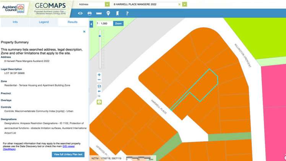Click the globe full-extent icon
The image size is (286, 161).
[x=99, y=86]
